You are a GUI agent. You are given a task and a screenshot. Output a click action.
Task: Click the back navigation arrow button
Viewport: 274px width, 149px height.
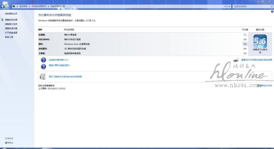(3, 6)
